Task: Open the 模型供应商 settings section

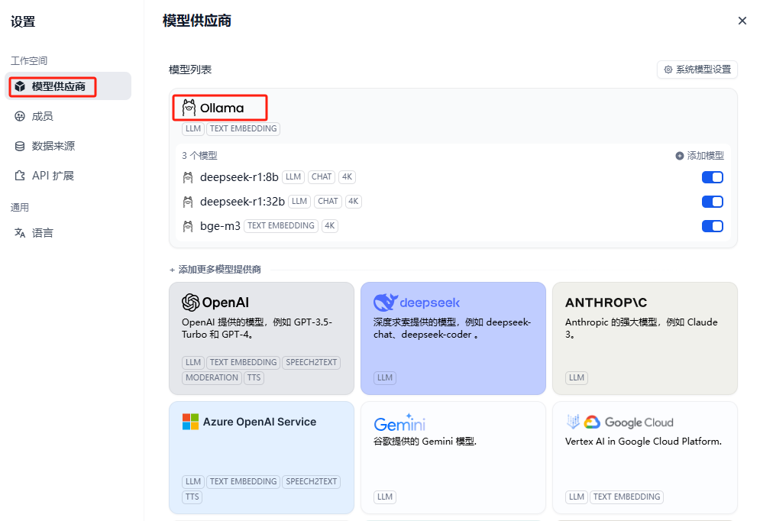Action: (x=68, y=86)
